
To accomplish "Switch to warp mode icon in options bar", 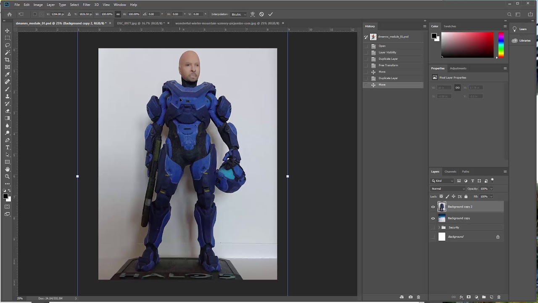I will [253, 14].
